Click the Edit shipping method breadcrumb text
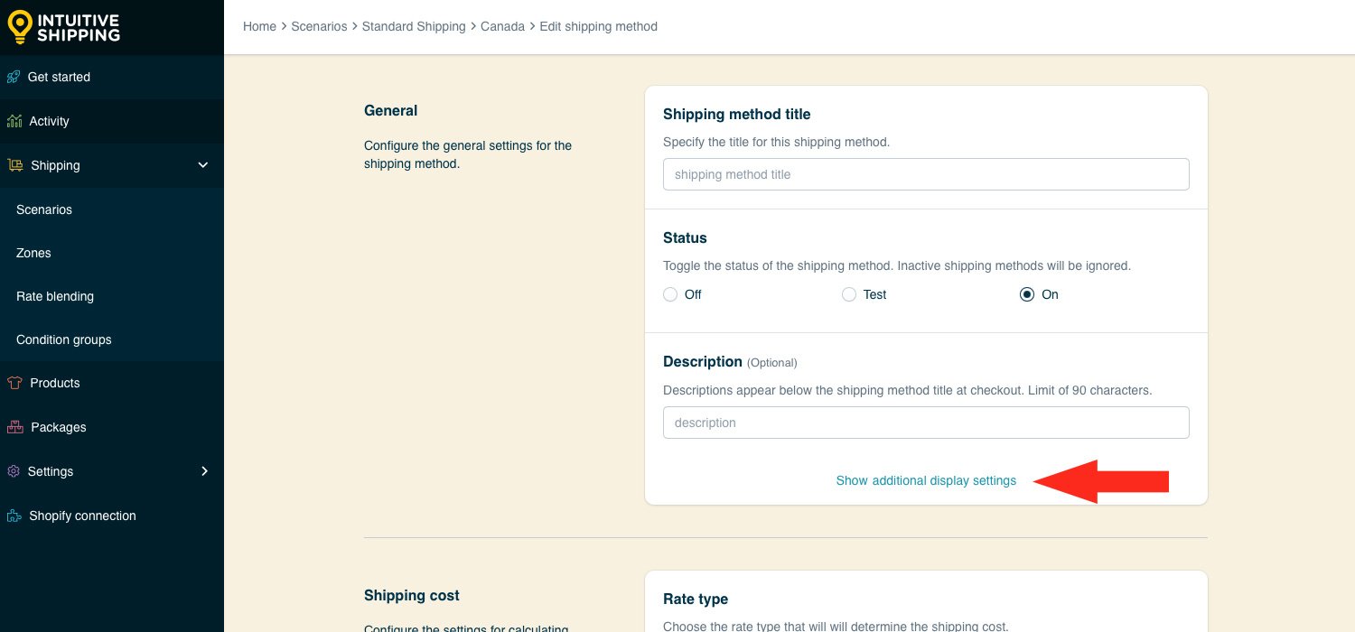The width and height of the screenshot is (1355, 632). point(599,26)
